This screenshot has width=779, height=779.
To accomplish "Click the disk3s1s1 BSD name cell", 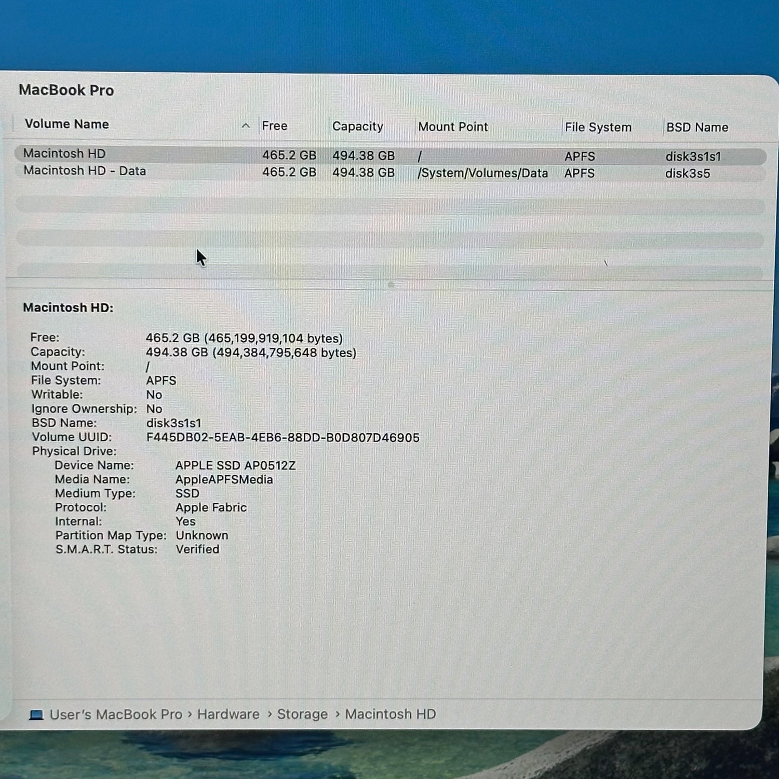I will pos(693,156).
